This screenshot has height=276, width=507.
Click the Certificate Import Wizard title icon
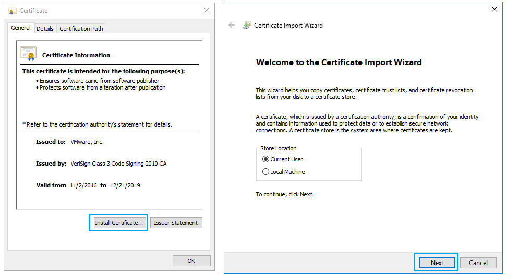pyautogui.click(x=247, y=25)
